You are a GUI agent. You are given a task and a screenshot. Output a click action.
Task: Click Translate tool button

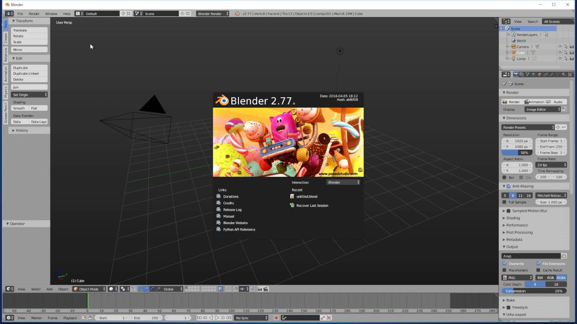(29, 30)
